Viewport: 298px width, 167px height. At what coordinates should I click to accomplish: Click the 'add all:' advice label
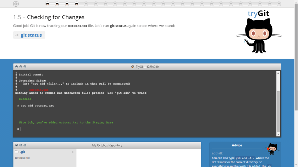[x=217, y=153]
